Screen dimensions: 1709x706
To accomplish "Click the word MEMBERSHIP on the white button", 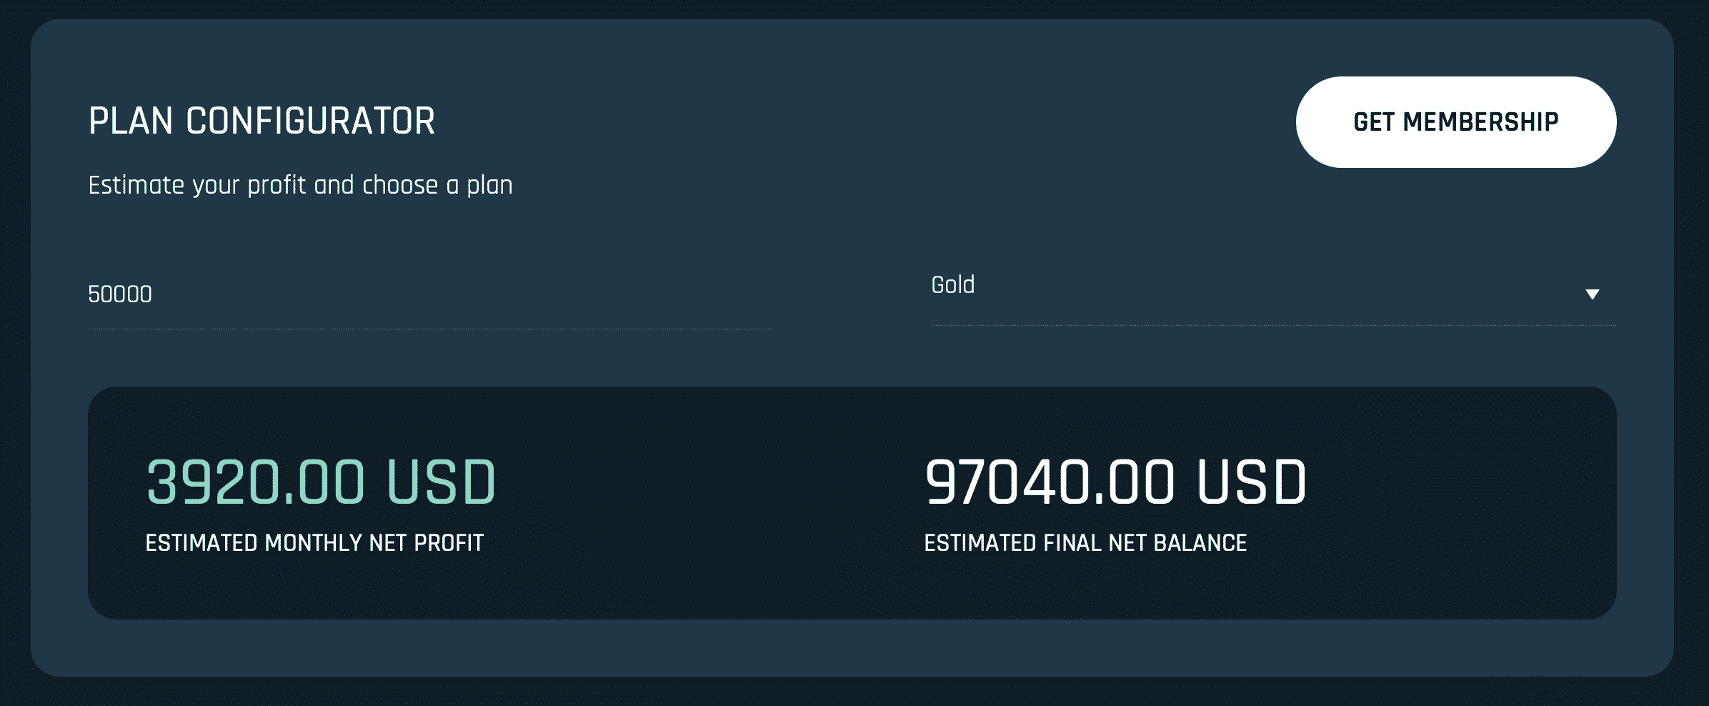I will click(1480, 122).
